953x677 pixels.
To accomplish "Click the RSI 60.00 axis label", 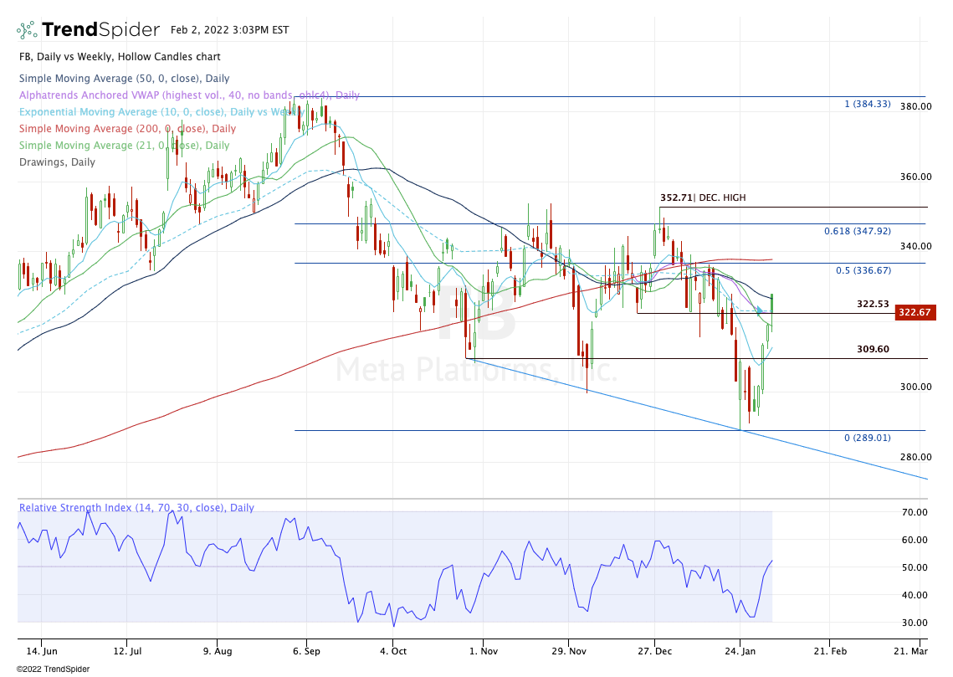I will coord(915,540).
